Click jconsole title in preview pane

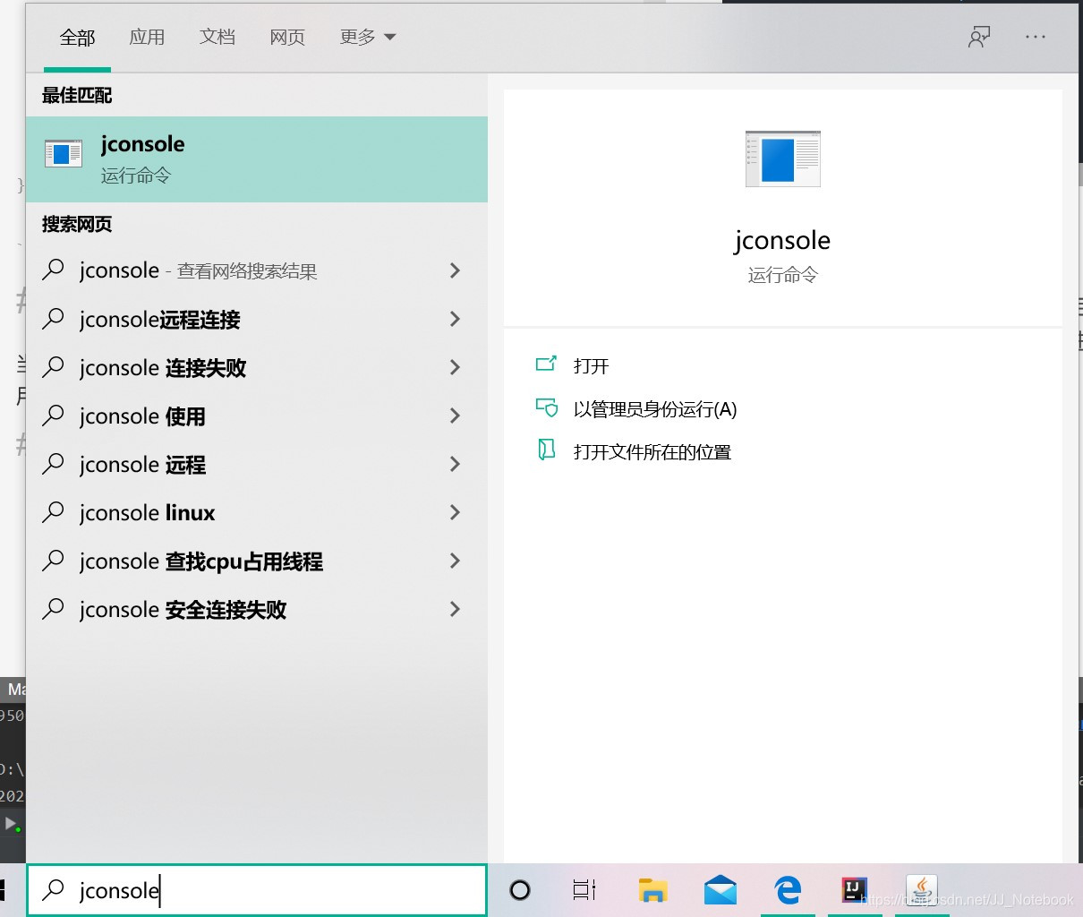tap(782, 240)
